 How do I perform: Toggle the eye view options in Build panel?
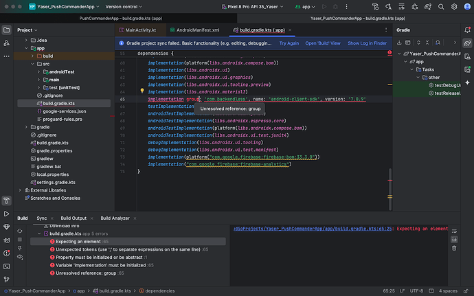point(20,257)
